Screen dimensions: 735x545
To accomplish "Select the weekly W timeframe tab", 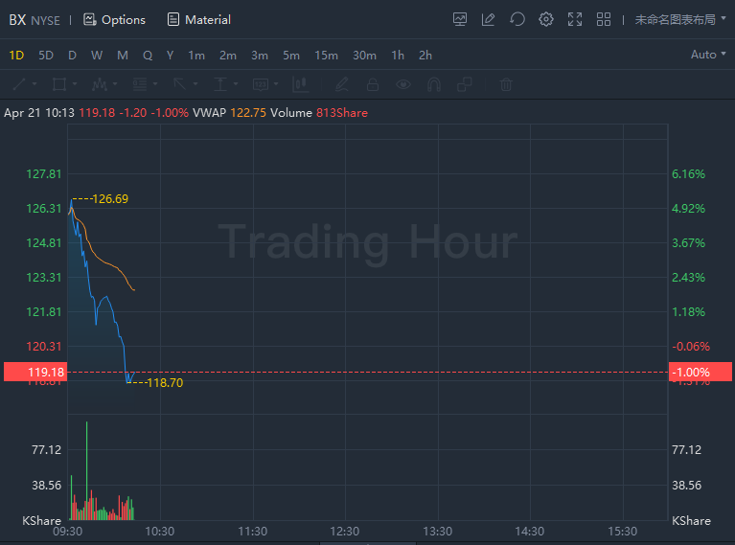I will point(97,55).
